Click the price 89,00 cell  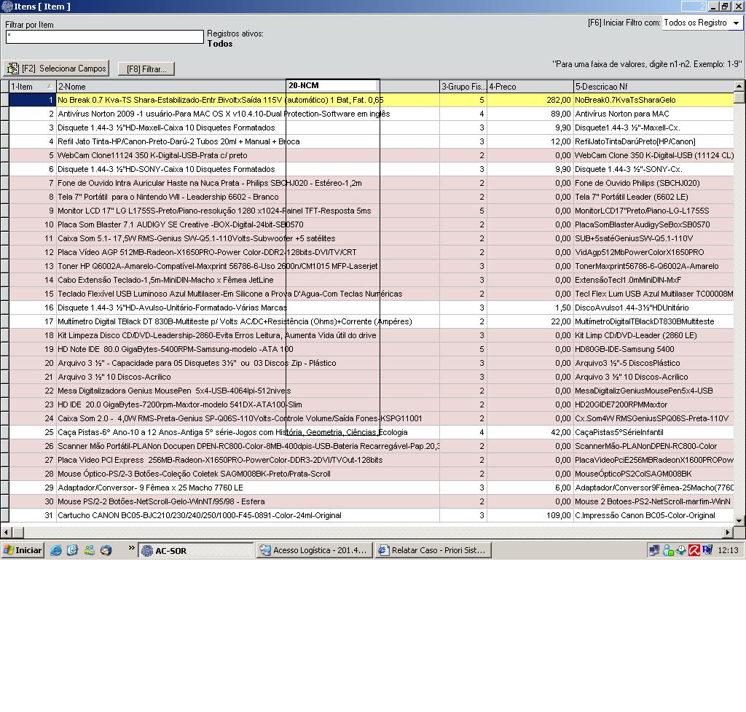[x=530, y=114]
